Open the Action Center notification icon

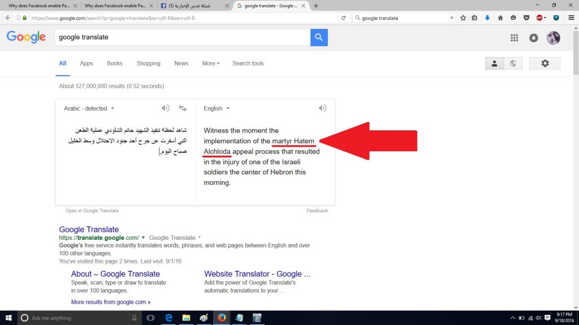coord(547,318)
